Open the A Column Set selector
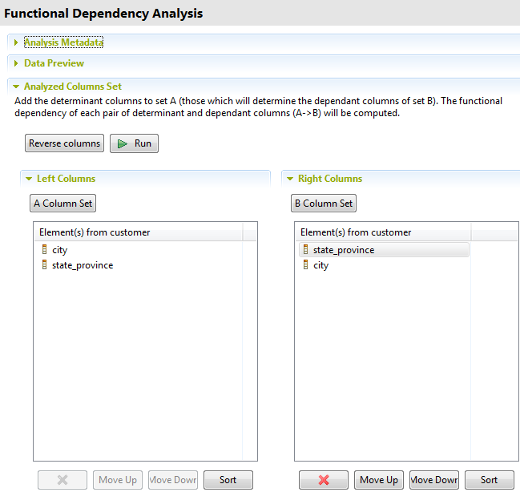The height and width of the screenshot is (492, 520). pyautogui.click(x=63, y=204)
